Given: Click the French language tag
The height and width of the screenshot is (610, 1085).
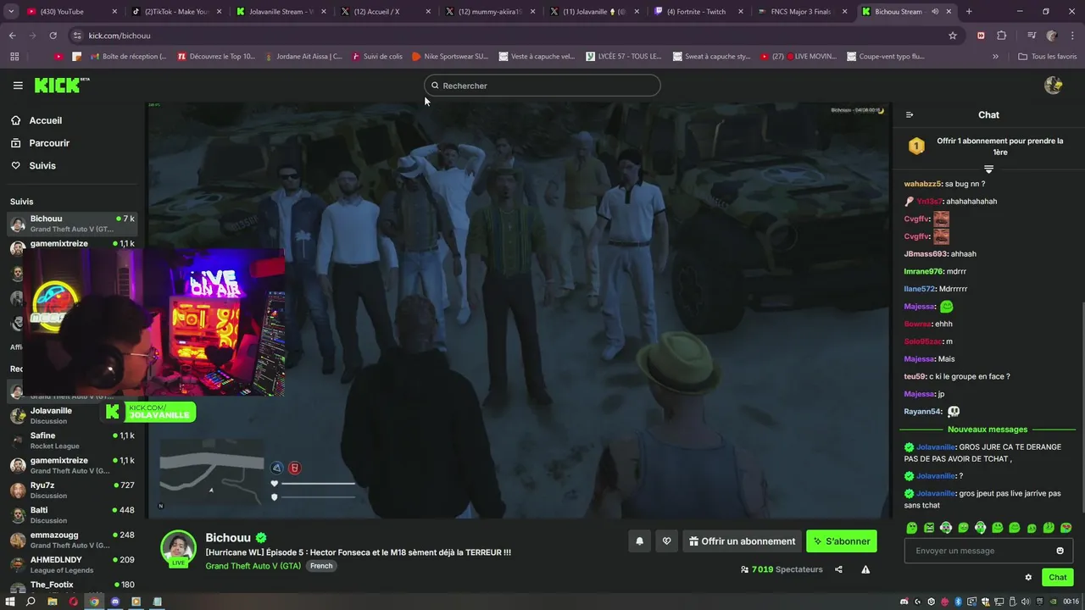Looking at the screenshot, I should 321,566.
